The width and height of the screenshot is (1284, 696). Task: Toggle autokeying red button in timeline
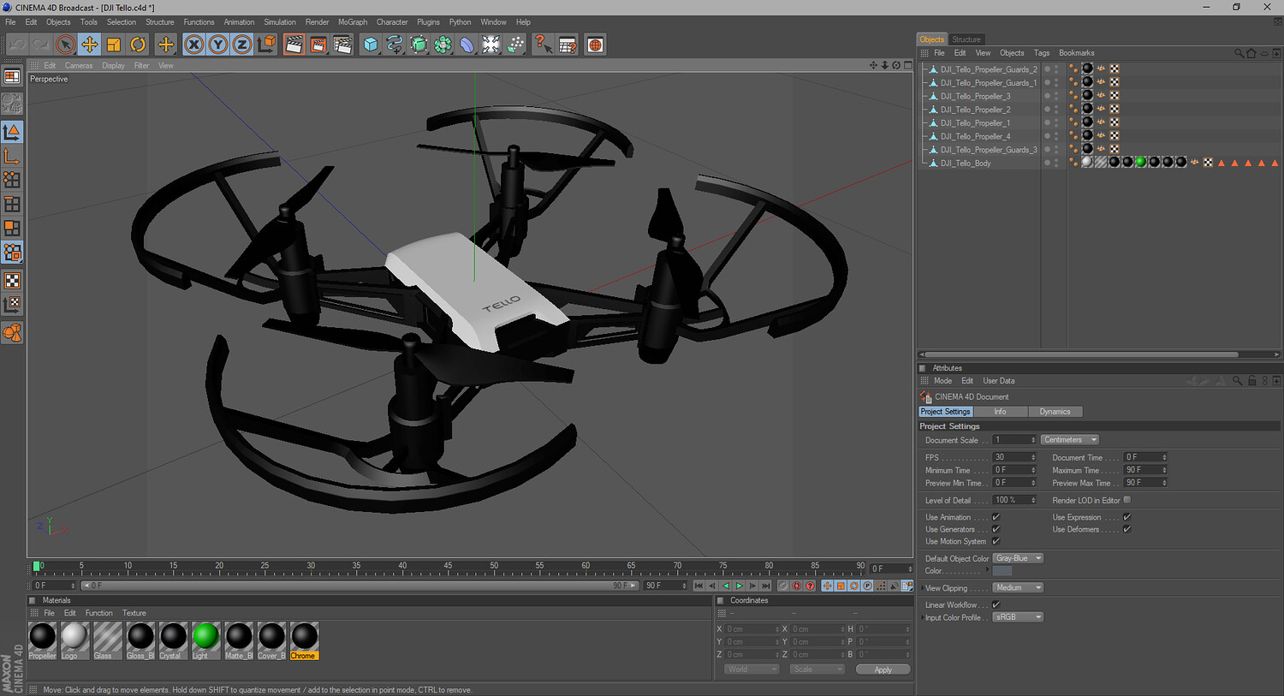(797, 586)
